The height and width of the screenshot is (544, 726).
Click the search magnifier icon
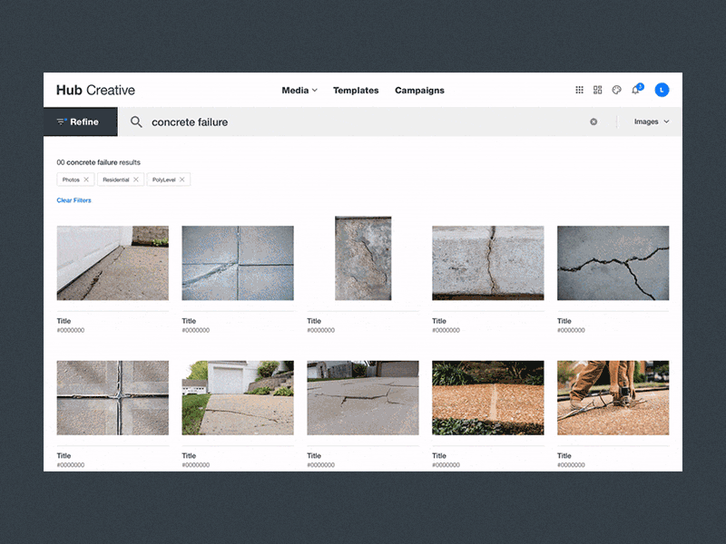(135, 121)
